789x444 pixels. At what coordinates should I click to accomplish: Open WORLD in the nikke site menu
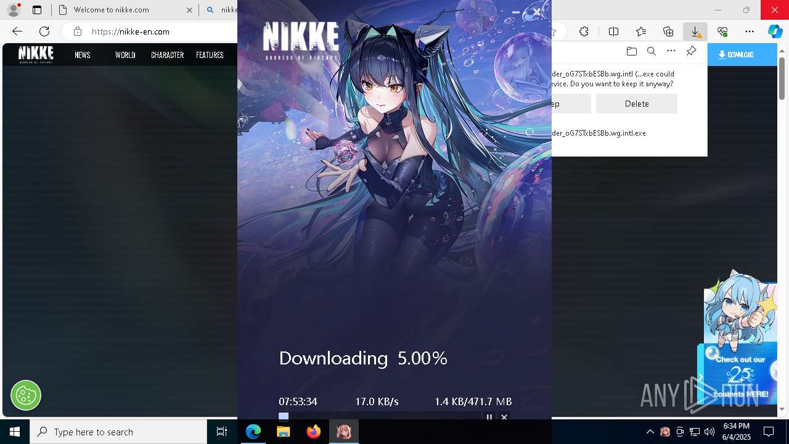tap(125, 55)
